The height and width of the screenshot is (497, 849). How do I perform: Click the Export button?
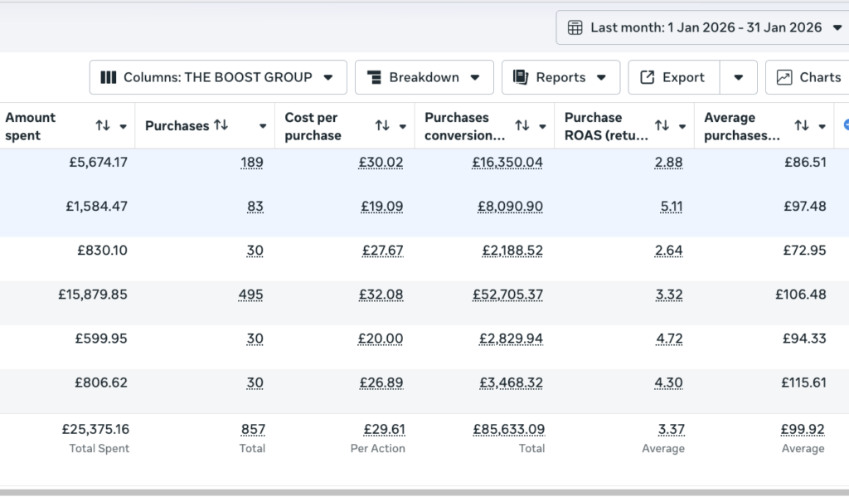tap(673, 77)
